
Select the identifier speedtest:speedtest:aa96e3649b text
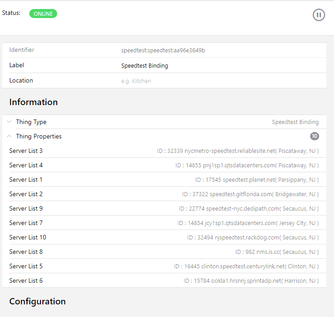point(163,50)
